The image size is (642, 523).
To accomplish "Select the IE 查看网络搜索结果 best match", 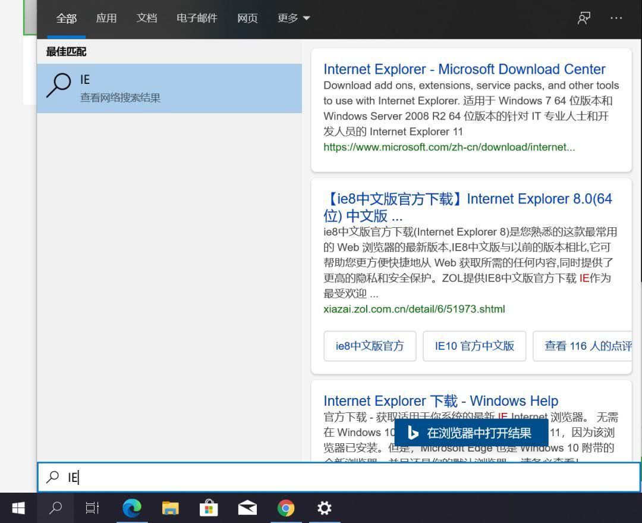I will [x=169, y=88].
